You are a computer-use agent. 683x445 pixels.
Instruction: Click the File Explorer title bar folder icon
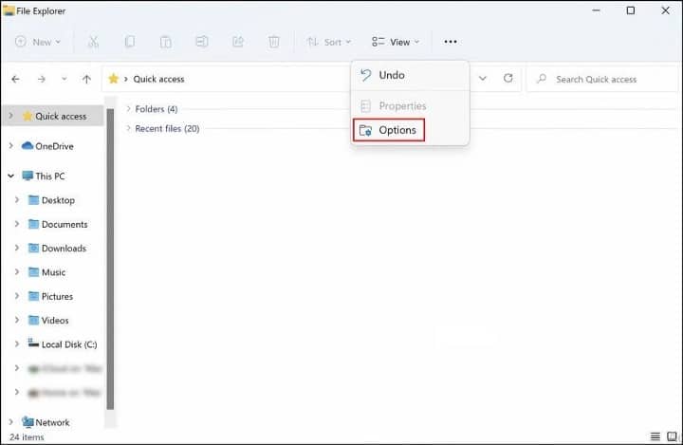tap(9, 10)
